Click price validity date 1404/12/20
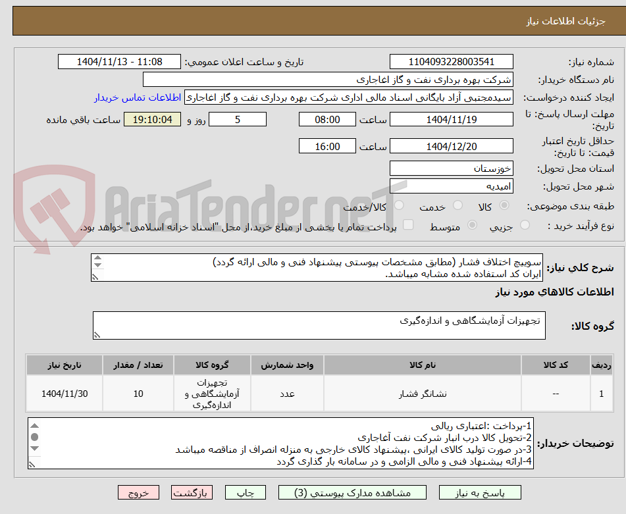Screen dimensions: 626x514 point(451,146)
